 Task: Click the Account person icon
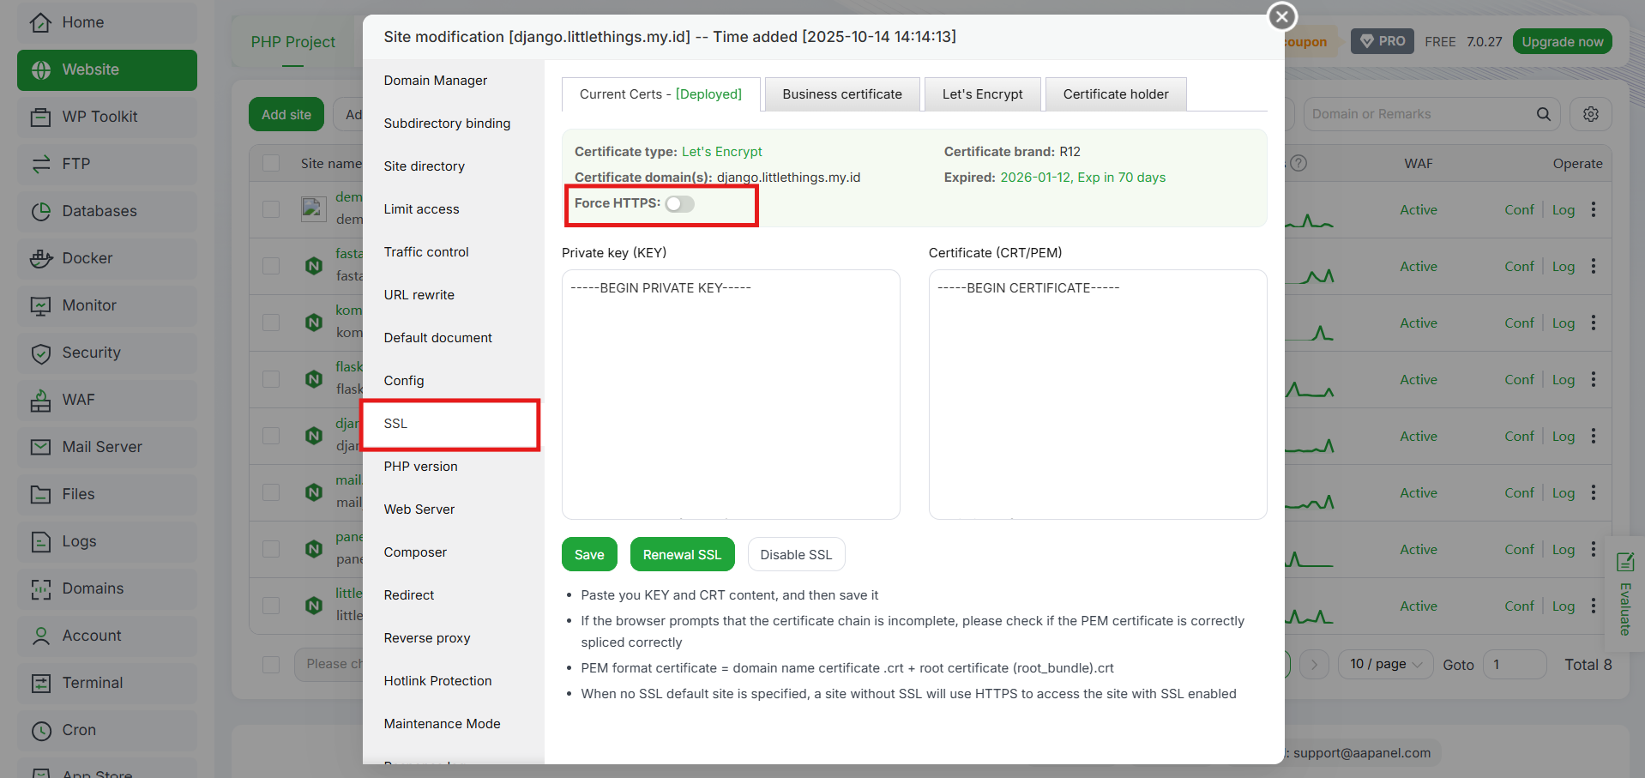[x=40, y=636]
